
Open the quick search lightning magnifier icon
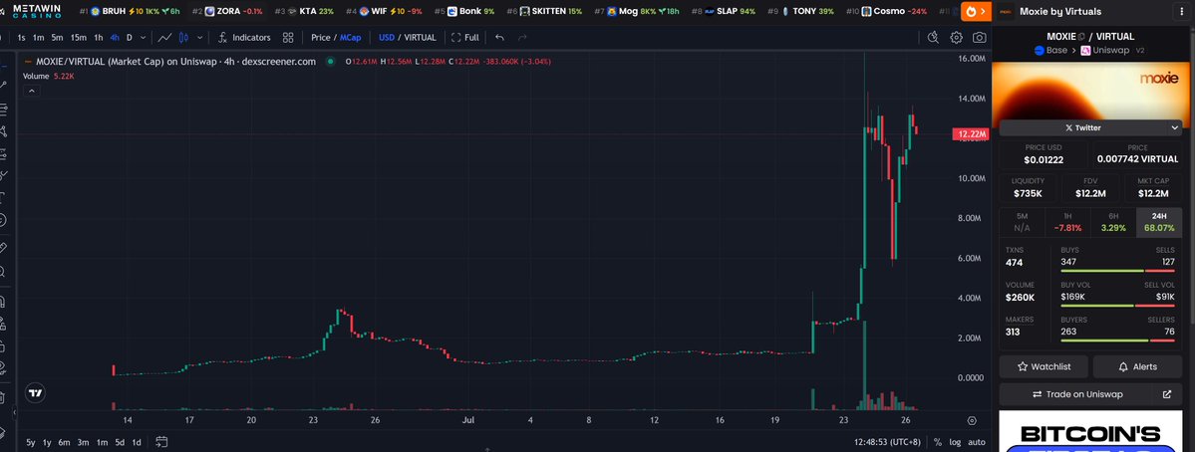point(933,37)
